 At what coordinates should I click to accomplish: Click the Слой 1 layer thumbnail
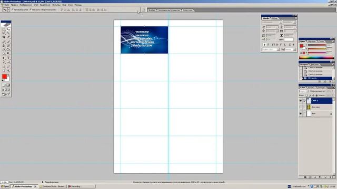(x=309, y=101)
